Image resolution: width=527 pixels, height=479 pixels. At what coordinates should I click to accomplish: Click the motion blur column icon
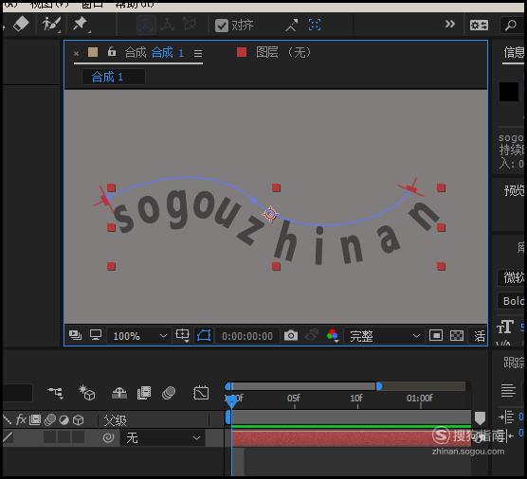pyautogui.click(x=49, y=419)
